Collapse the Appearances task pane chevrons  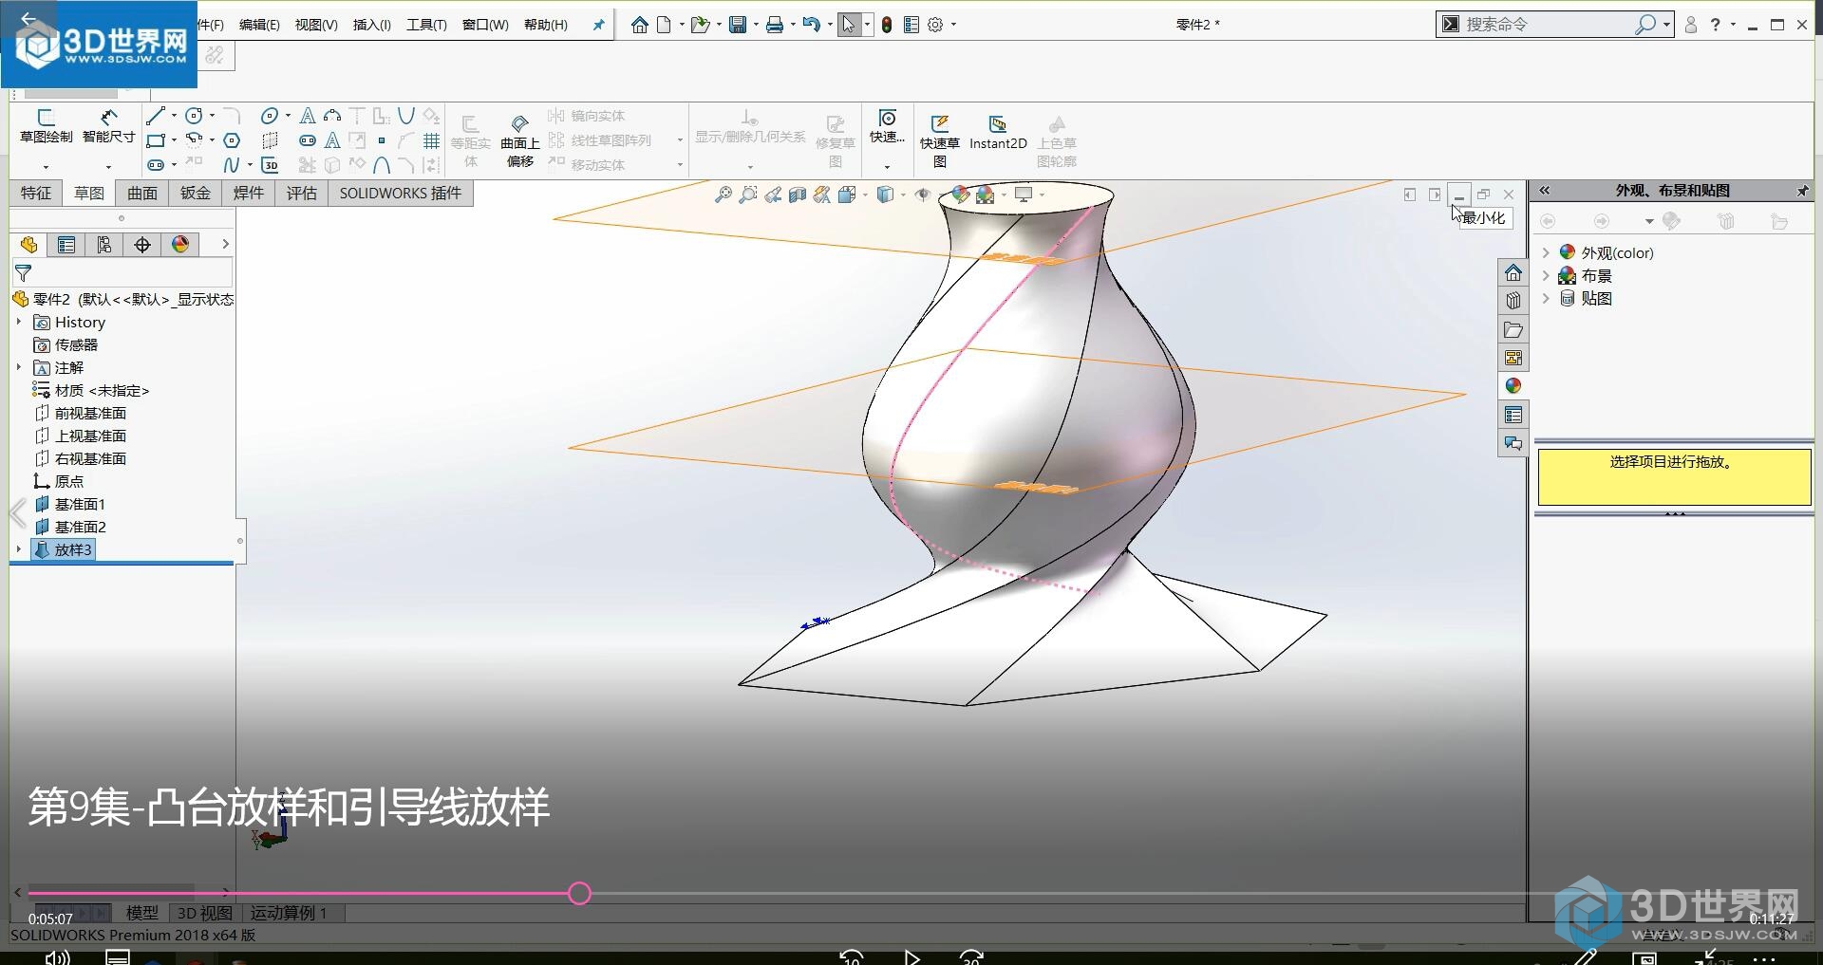tap(1545, 191)
